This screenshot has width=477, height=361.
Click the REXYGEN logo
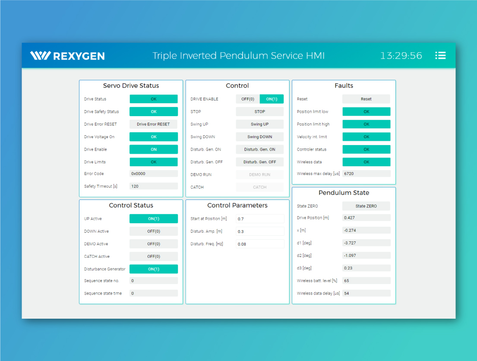coord(67,56)
